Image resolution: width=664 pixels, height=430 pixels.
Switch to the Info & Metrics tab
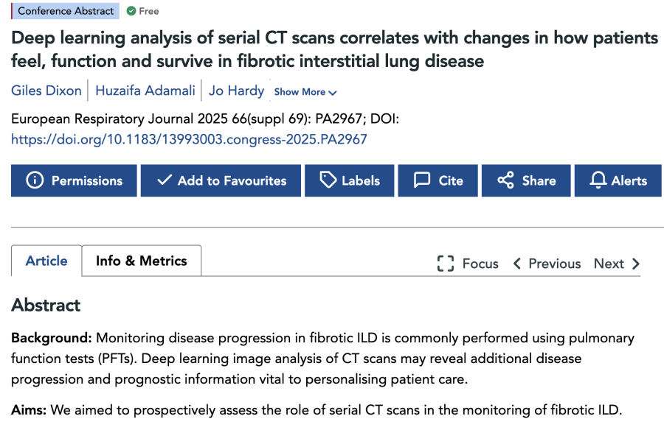pos(141,261)
